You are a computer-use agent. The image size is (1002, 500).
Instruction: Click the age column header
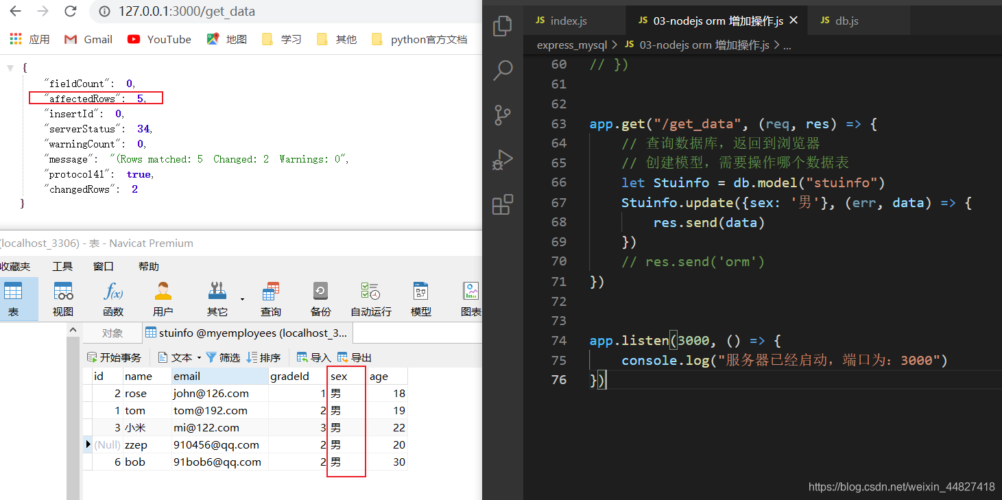pyautogui.click(x=387, y=376)
